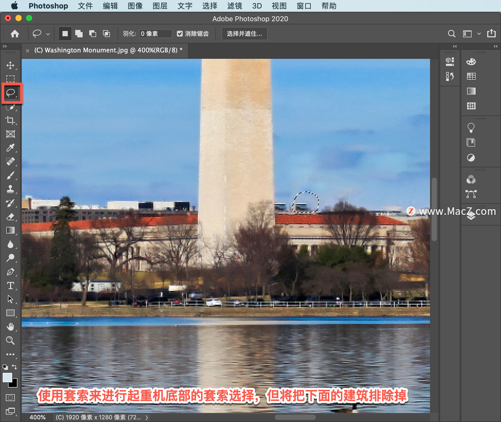The image size is (501, 422).
Task: Enable New Selection mode
Action: (x=65, y=34)
